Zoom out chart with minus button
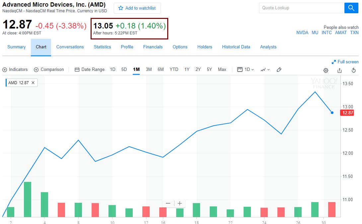 pos(168,203)
